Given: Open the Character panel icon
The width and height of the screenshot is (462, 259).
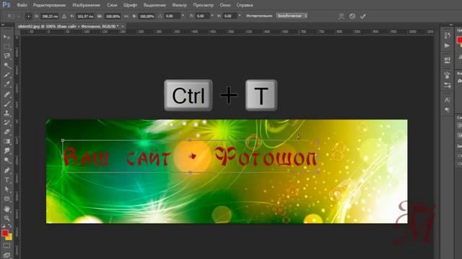Looking at the screenshot, I should coord(448,100).
